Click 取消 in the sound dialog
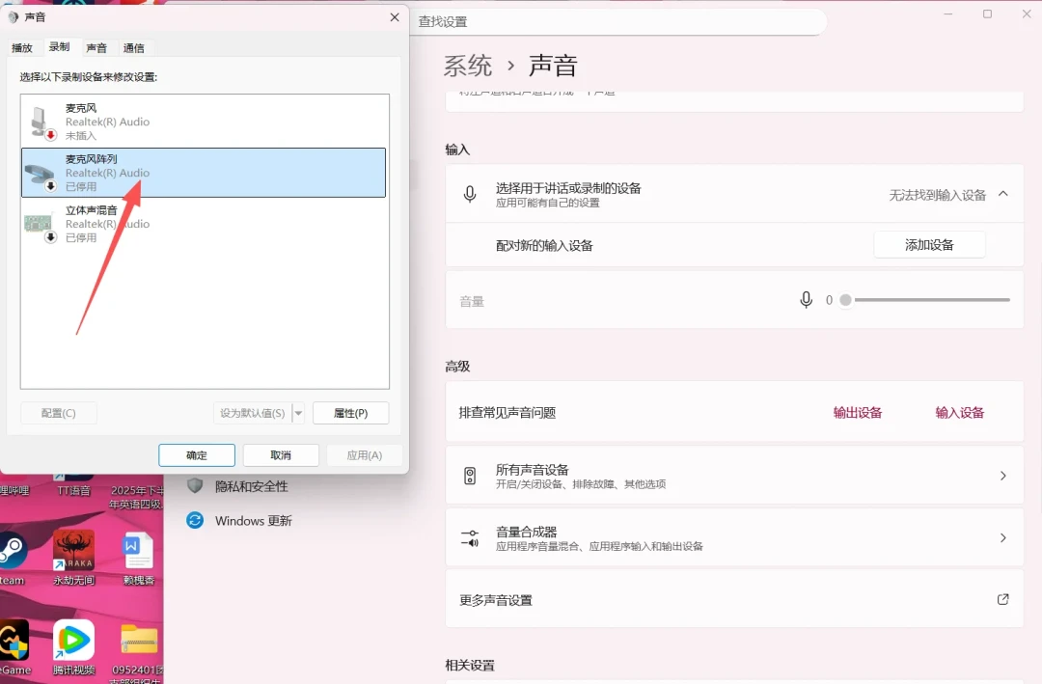1042x684 pixels. pyautogui.click(x=281, y=455)
